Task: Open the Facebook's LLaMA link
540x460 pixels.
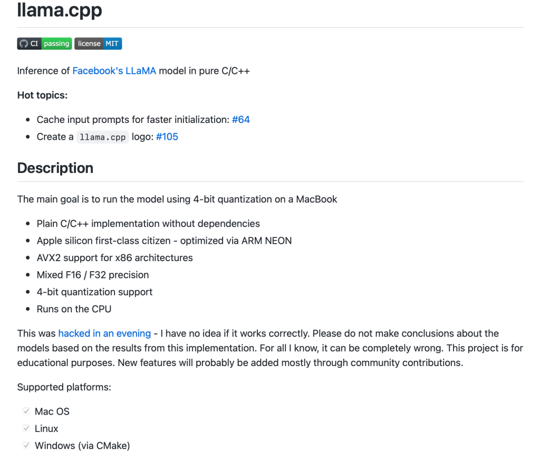Action: tap(114, 71)
